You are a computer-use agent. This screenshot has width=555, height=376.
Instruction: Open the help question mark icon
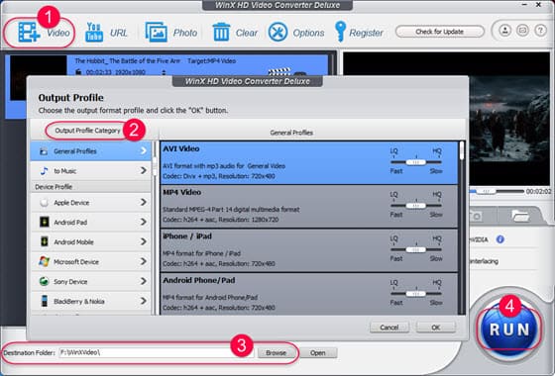pos(540,31)
